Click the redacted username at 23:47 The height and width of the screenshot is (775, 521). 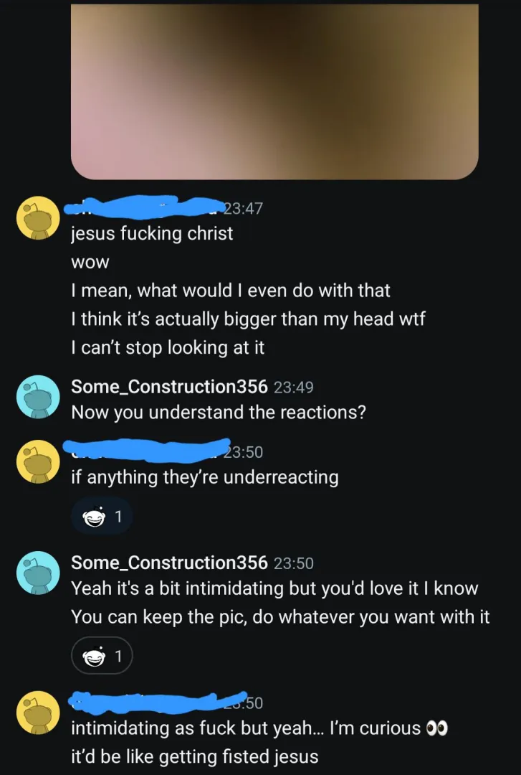[x=143, y=208]
